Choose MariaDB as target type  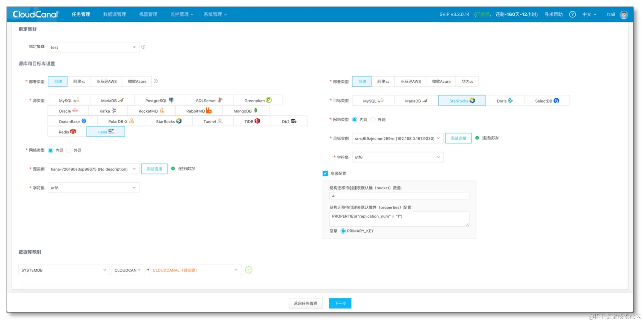click(416, 101)
